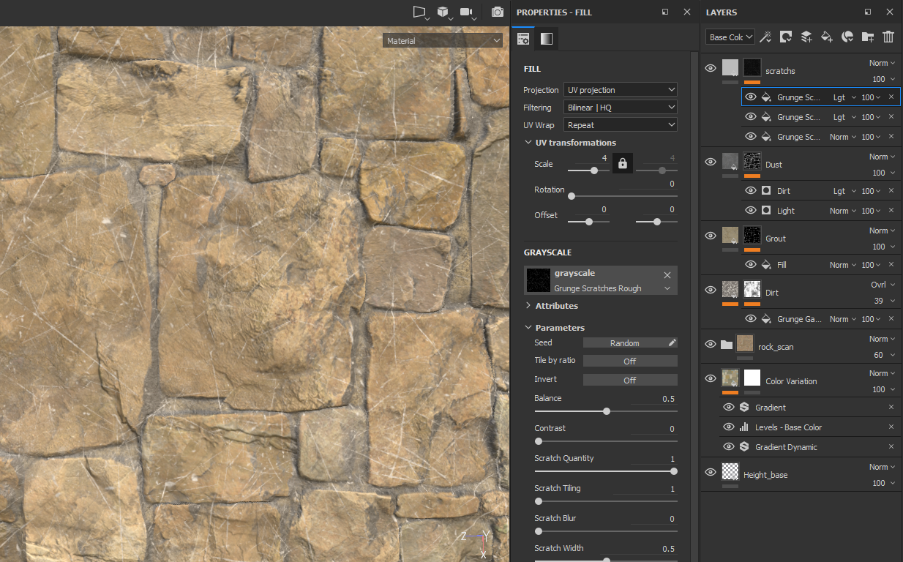Click the Balance slider
Image resolution: width=903 pixels, height=562 pixels.
[x=606, y=411]
